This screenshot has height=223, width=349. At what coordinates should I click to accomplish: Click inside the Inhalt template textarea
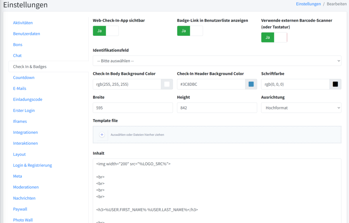(x=217, y=191)
